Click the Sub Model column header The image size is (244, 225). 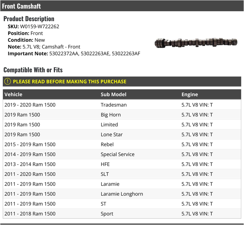(113, 94)
